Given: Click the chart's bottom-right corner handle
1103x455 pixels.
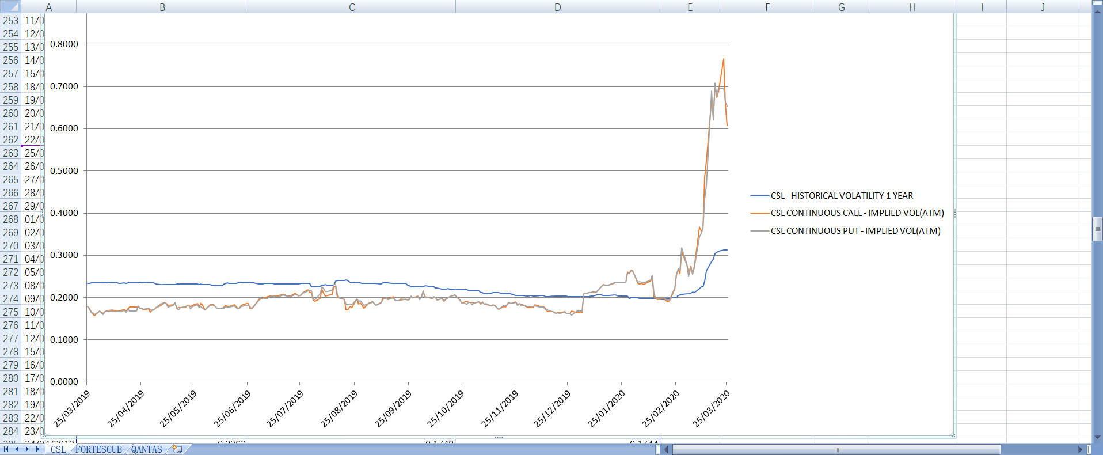Looking at the screenshot, I should point(953,435).
